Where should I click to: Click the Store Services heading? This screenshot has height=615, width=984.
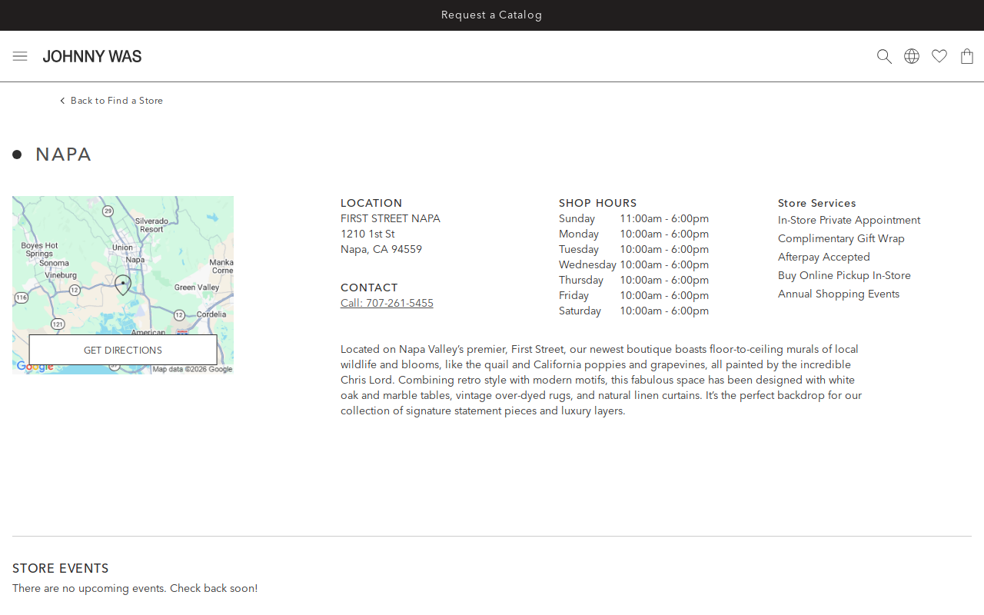pos(817,204)
